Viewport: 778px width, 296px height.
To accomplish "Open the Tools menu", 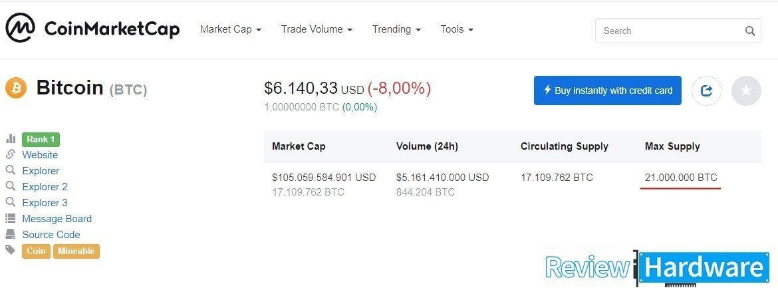I will click(457, 29).
